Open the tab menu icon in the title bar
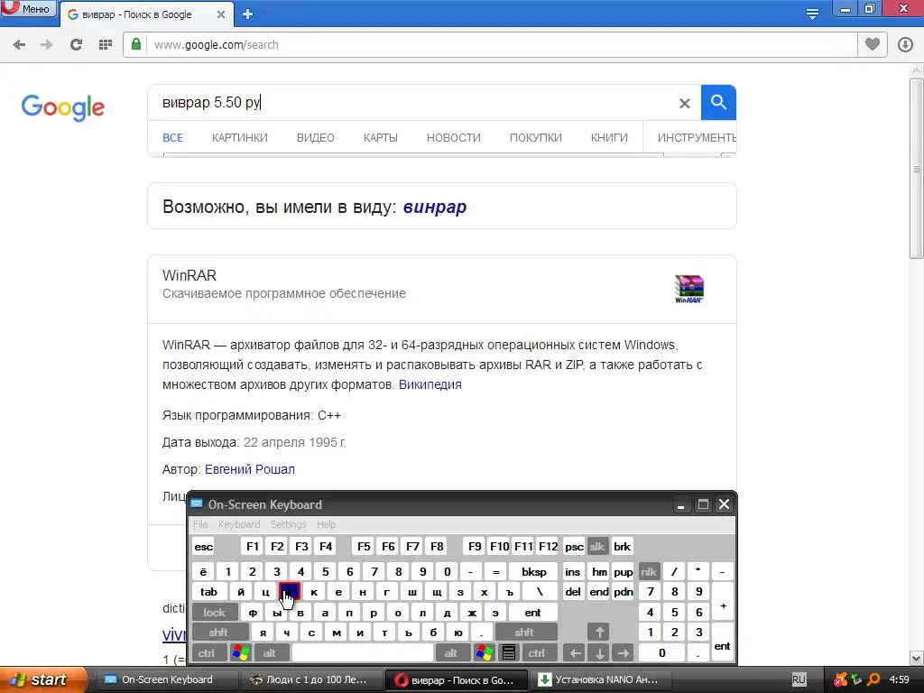 click(x=812, y=14)
